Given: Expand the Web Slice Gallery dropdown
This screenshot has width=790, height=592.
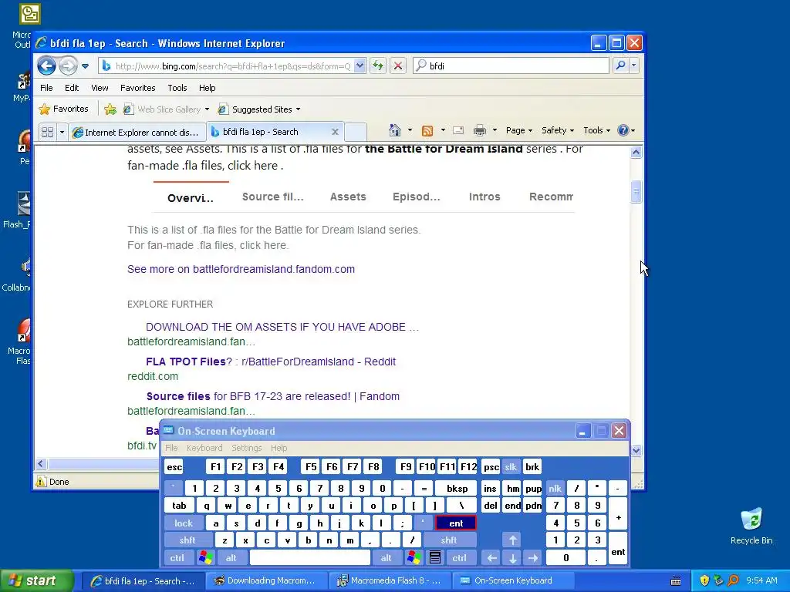Looking at the screenshot, I should click(207, 109).
